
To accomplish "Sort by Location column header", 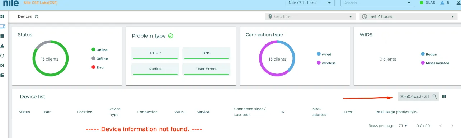I will click(x=85, y=112).
